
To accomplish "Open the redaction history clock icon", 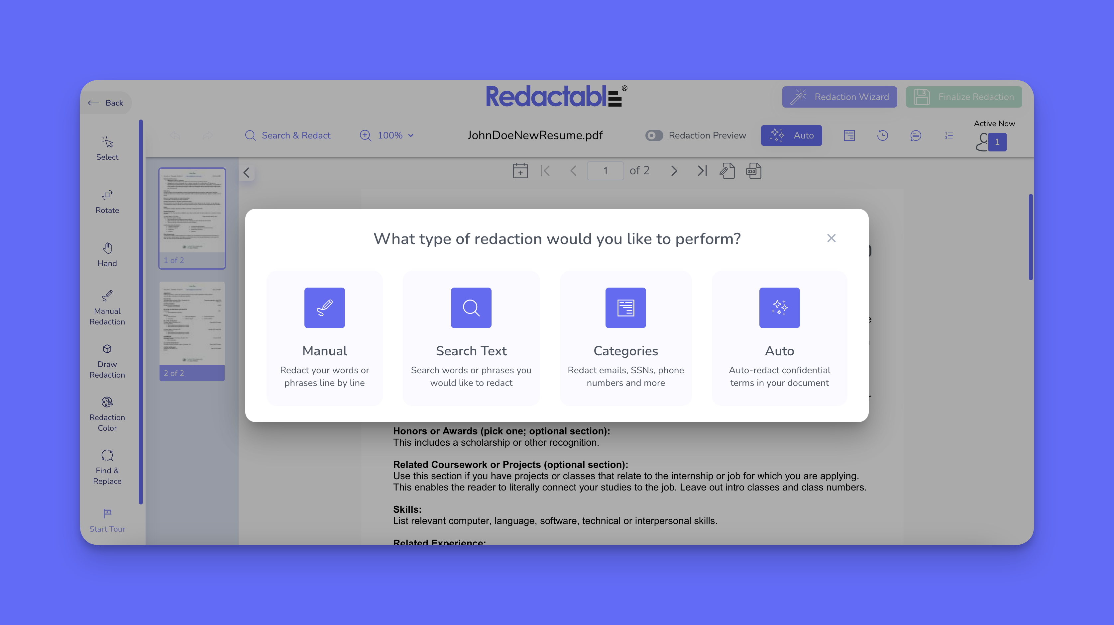I will [x=882, y=136].
